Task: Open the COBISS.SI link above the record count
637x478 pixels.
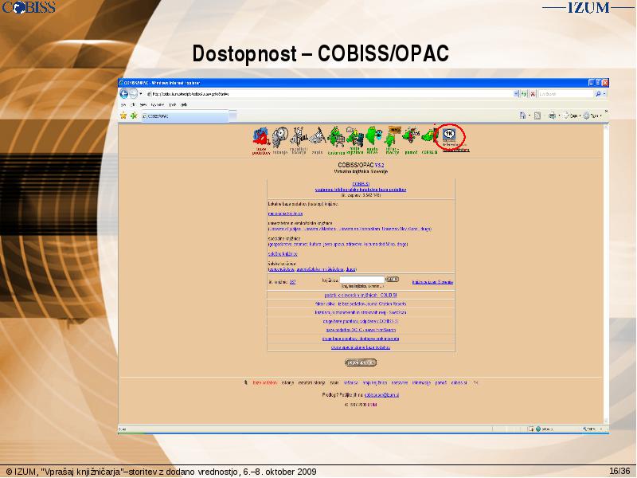Action: pyautogui.click(x=361, y=184)
